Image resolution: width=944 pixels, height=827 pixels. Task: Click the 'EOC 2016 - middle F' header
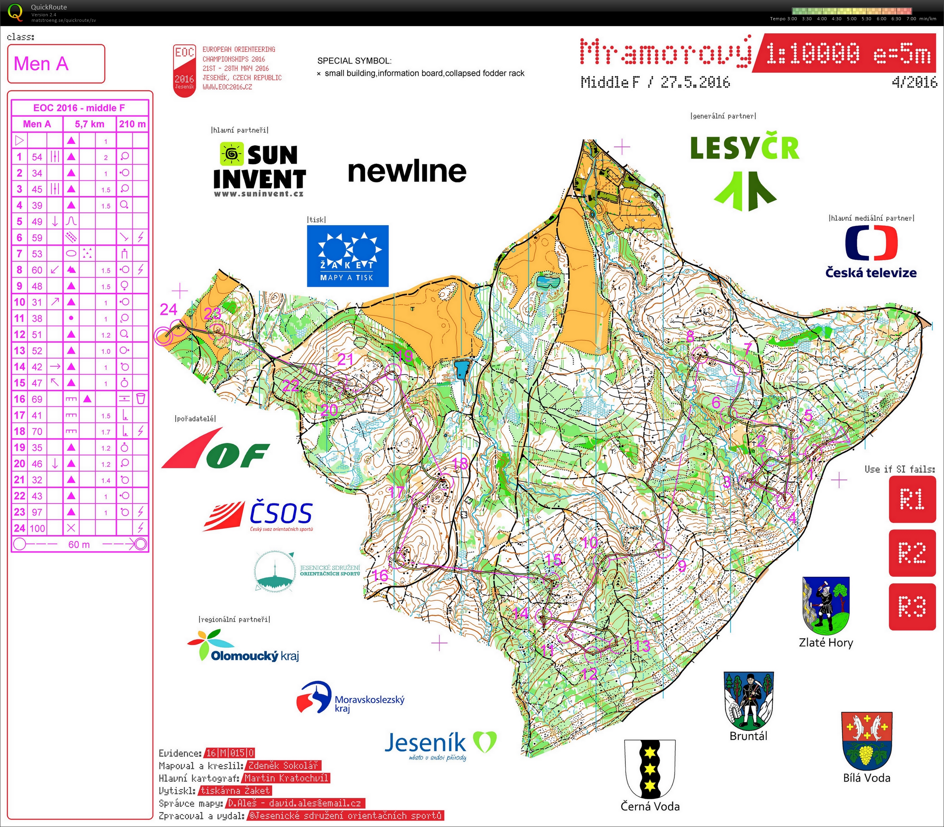click(79, 108)
